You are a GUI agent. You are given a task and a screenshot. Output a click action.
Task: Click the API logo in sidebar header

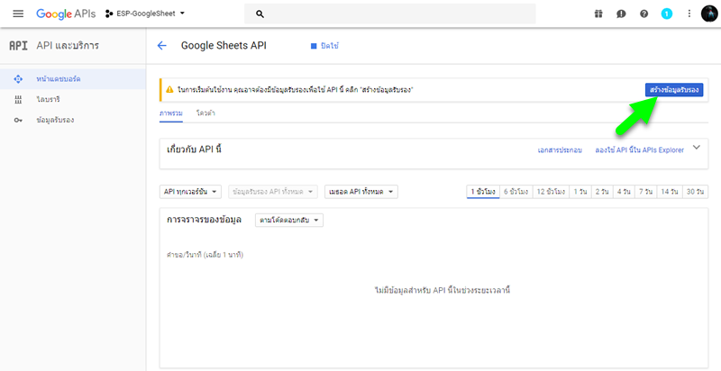[18, 45]
